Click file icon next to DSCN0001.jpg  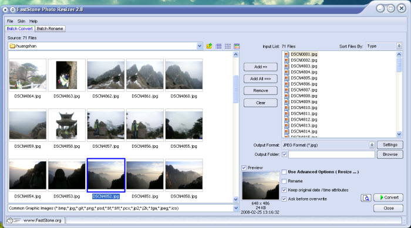pyautogui.click(x=287, y=54)
